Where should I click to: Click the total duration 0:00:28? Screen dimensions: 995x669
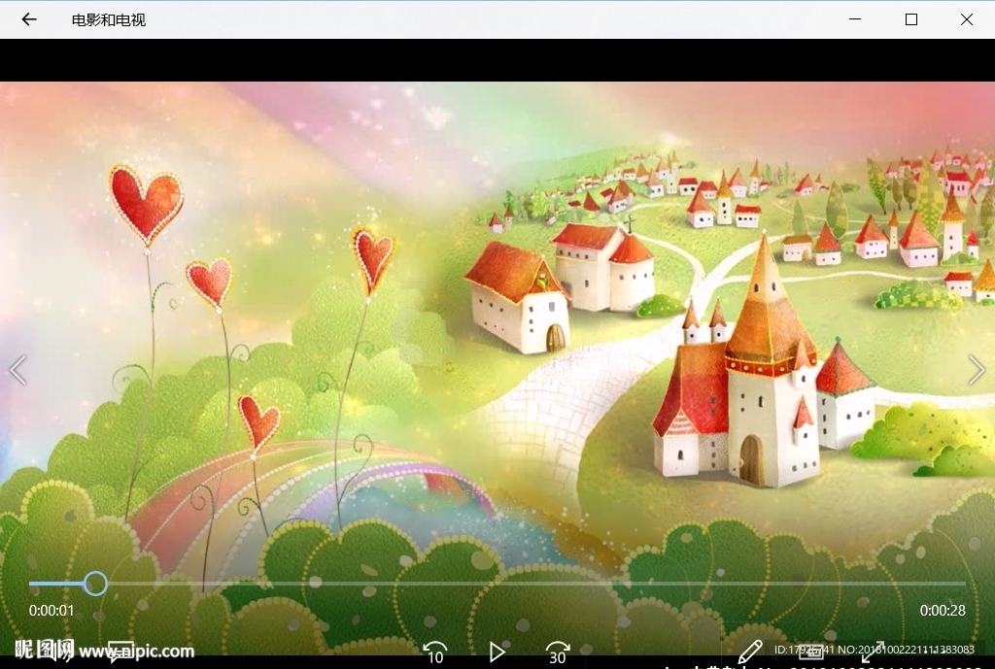tap(943, 611)
